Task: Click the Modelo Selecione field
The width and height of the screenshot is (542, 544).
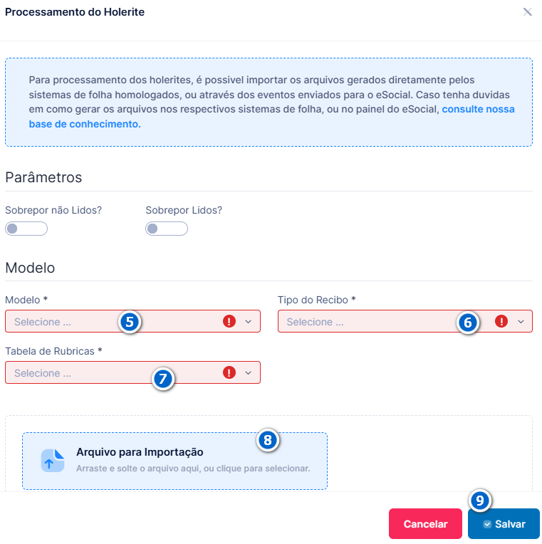Action: 133,321
